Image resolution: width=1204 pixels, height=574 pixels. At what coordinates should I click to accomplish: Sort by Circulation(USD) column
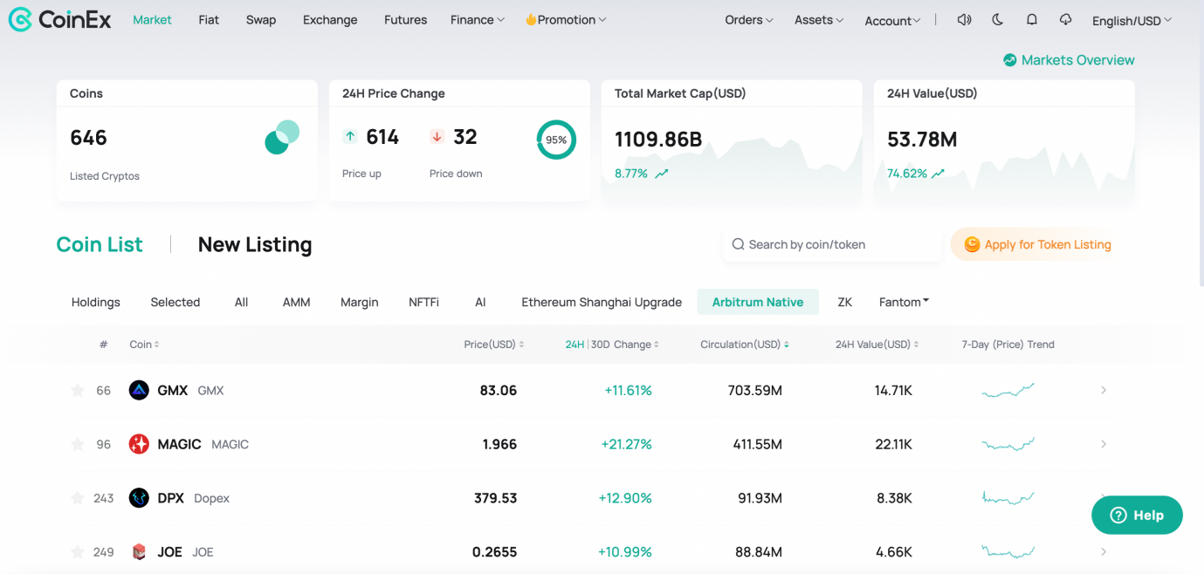click(745, 345)
